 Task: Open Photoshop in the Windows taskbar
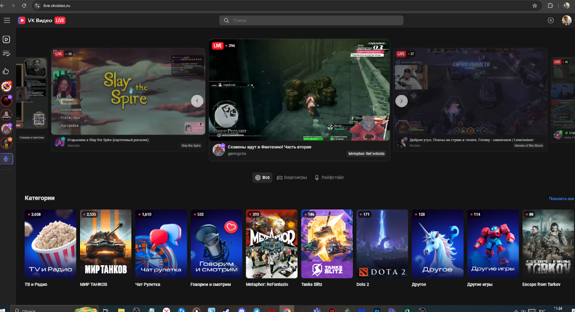tap(376, 310)
